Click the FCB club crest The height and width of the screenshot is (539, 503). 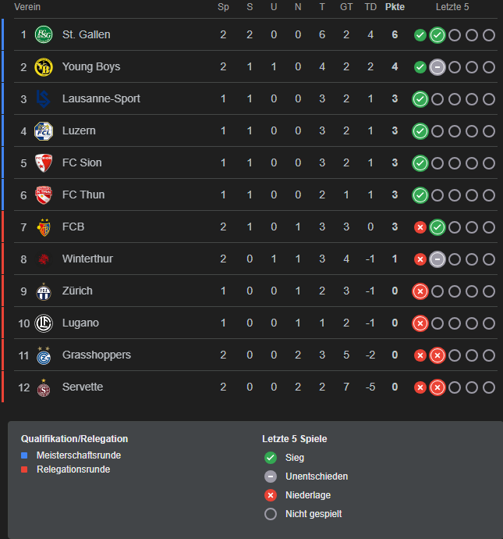tap(44, 227)
